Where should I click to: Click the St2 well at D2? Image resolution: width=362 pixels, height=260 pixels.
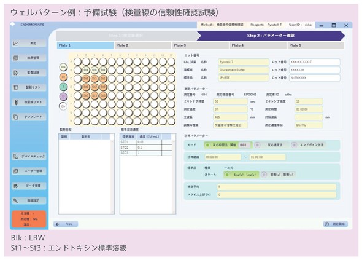click(86, 87)
